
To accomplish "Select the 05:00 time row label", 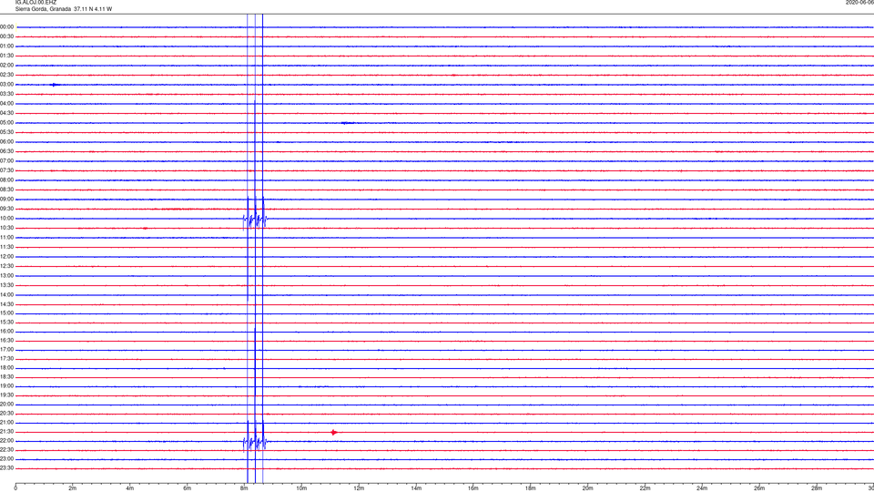I will pyautogui.click(x=6, y=123).
